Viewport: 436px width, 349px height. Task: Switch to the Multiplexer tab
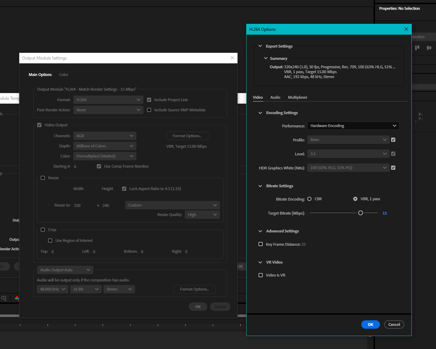(297, 97)
